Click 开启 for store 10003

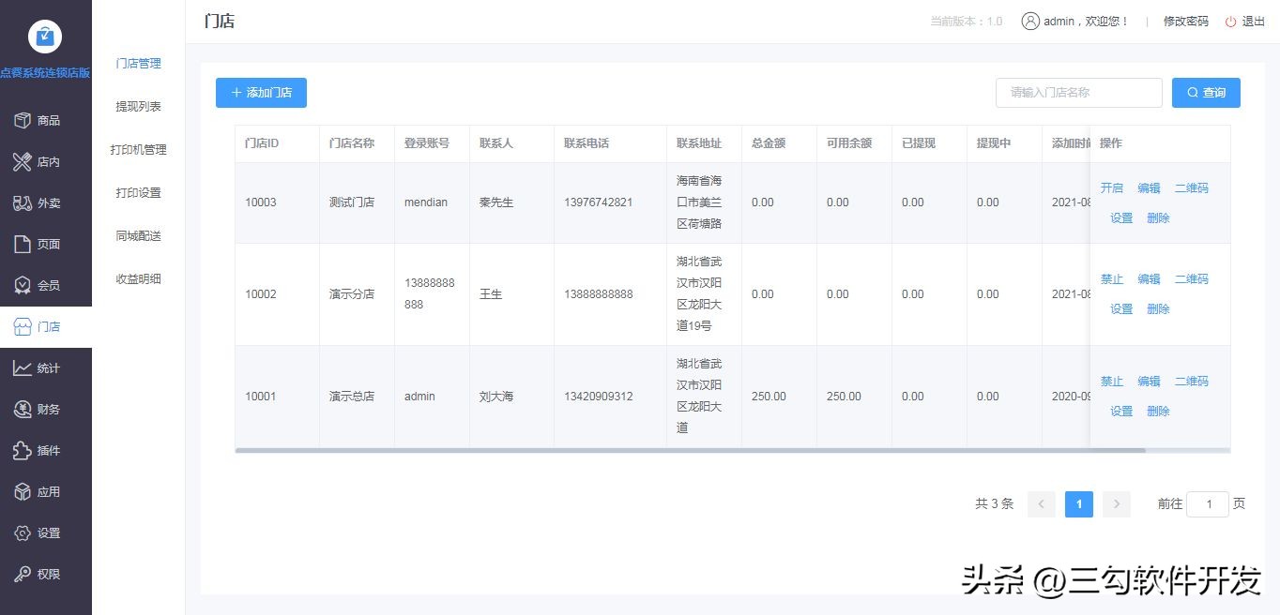tap(1112, 187)
